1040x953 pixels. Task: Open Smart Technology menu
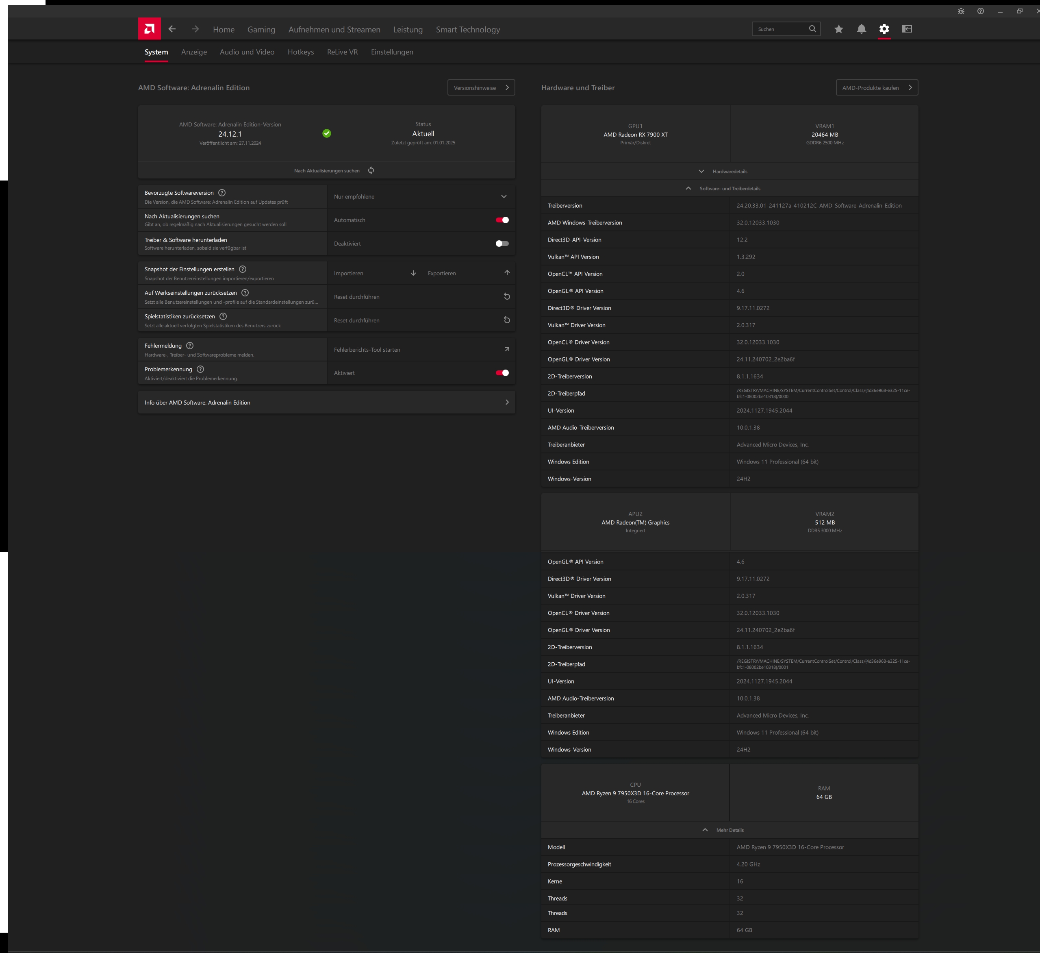tap(468, 29)
